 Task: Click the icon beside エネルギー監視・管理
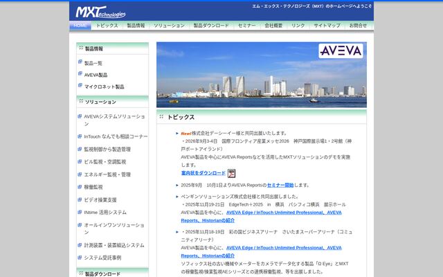(x=80, y=174)
